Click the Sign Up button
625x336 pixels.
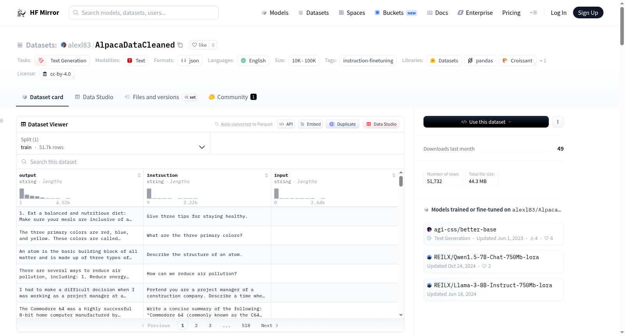point(588,12)
